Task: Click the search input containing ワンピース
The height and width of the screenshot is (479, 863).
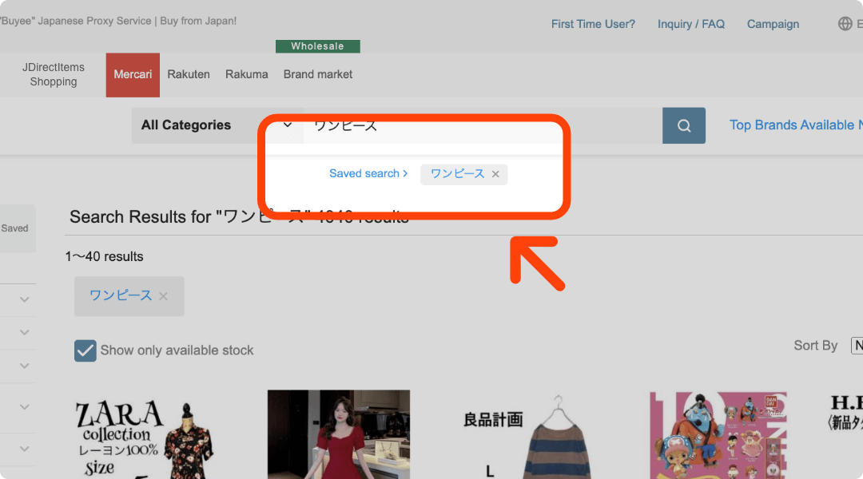Action: pos(483,125)
